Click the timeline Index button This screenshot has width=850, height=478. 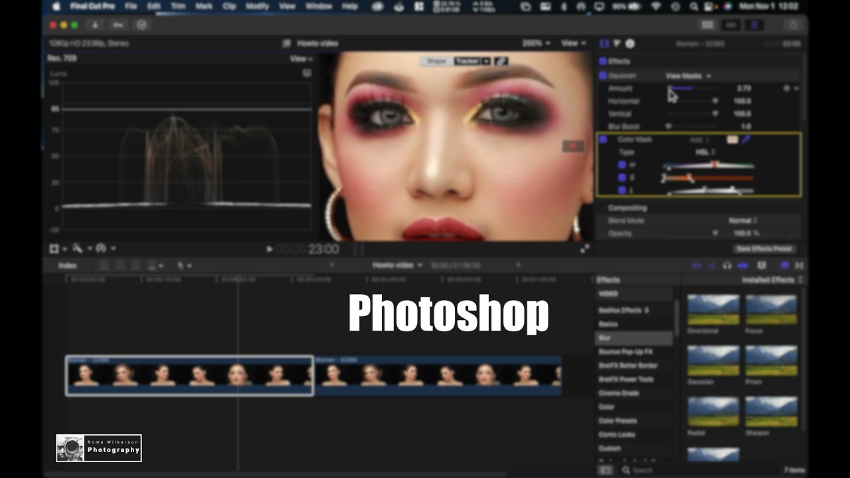point(67,266)
